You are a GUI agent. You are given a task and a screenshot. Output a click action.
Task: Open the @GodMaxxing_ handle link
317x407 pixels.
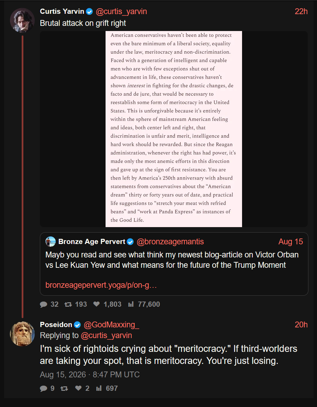(112, 325)
